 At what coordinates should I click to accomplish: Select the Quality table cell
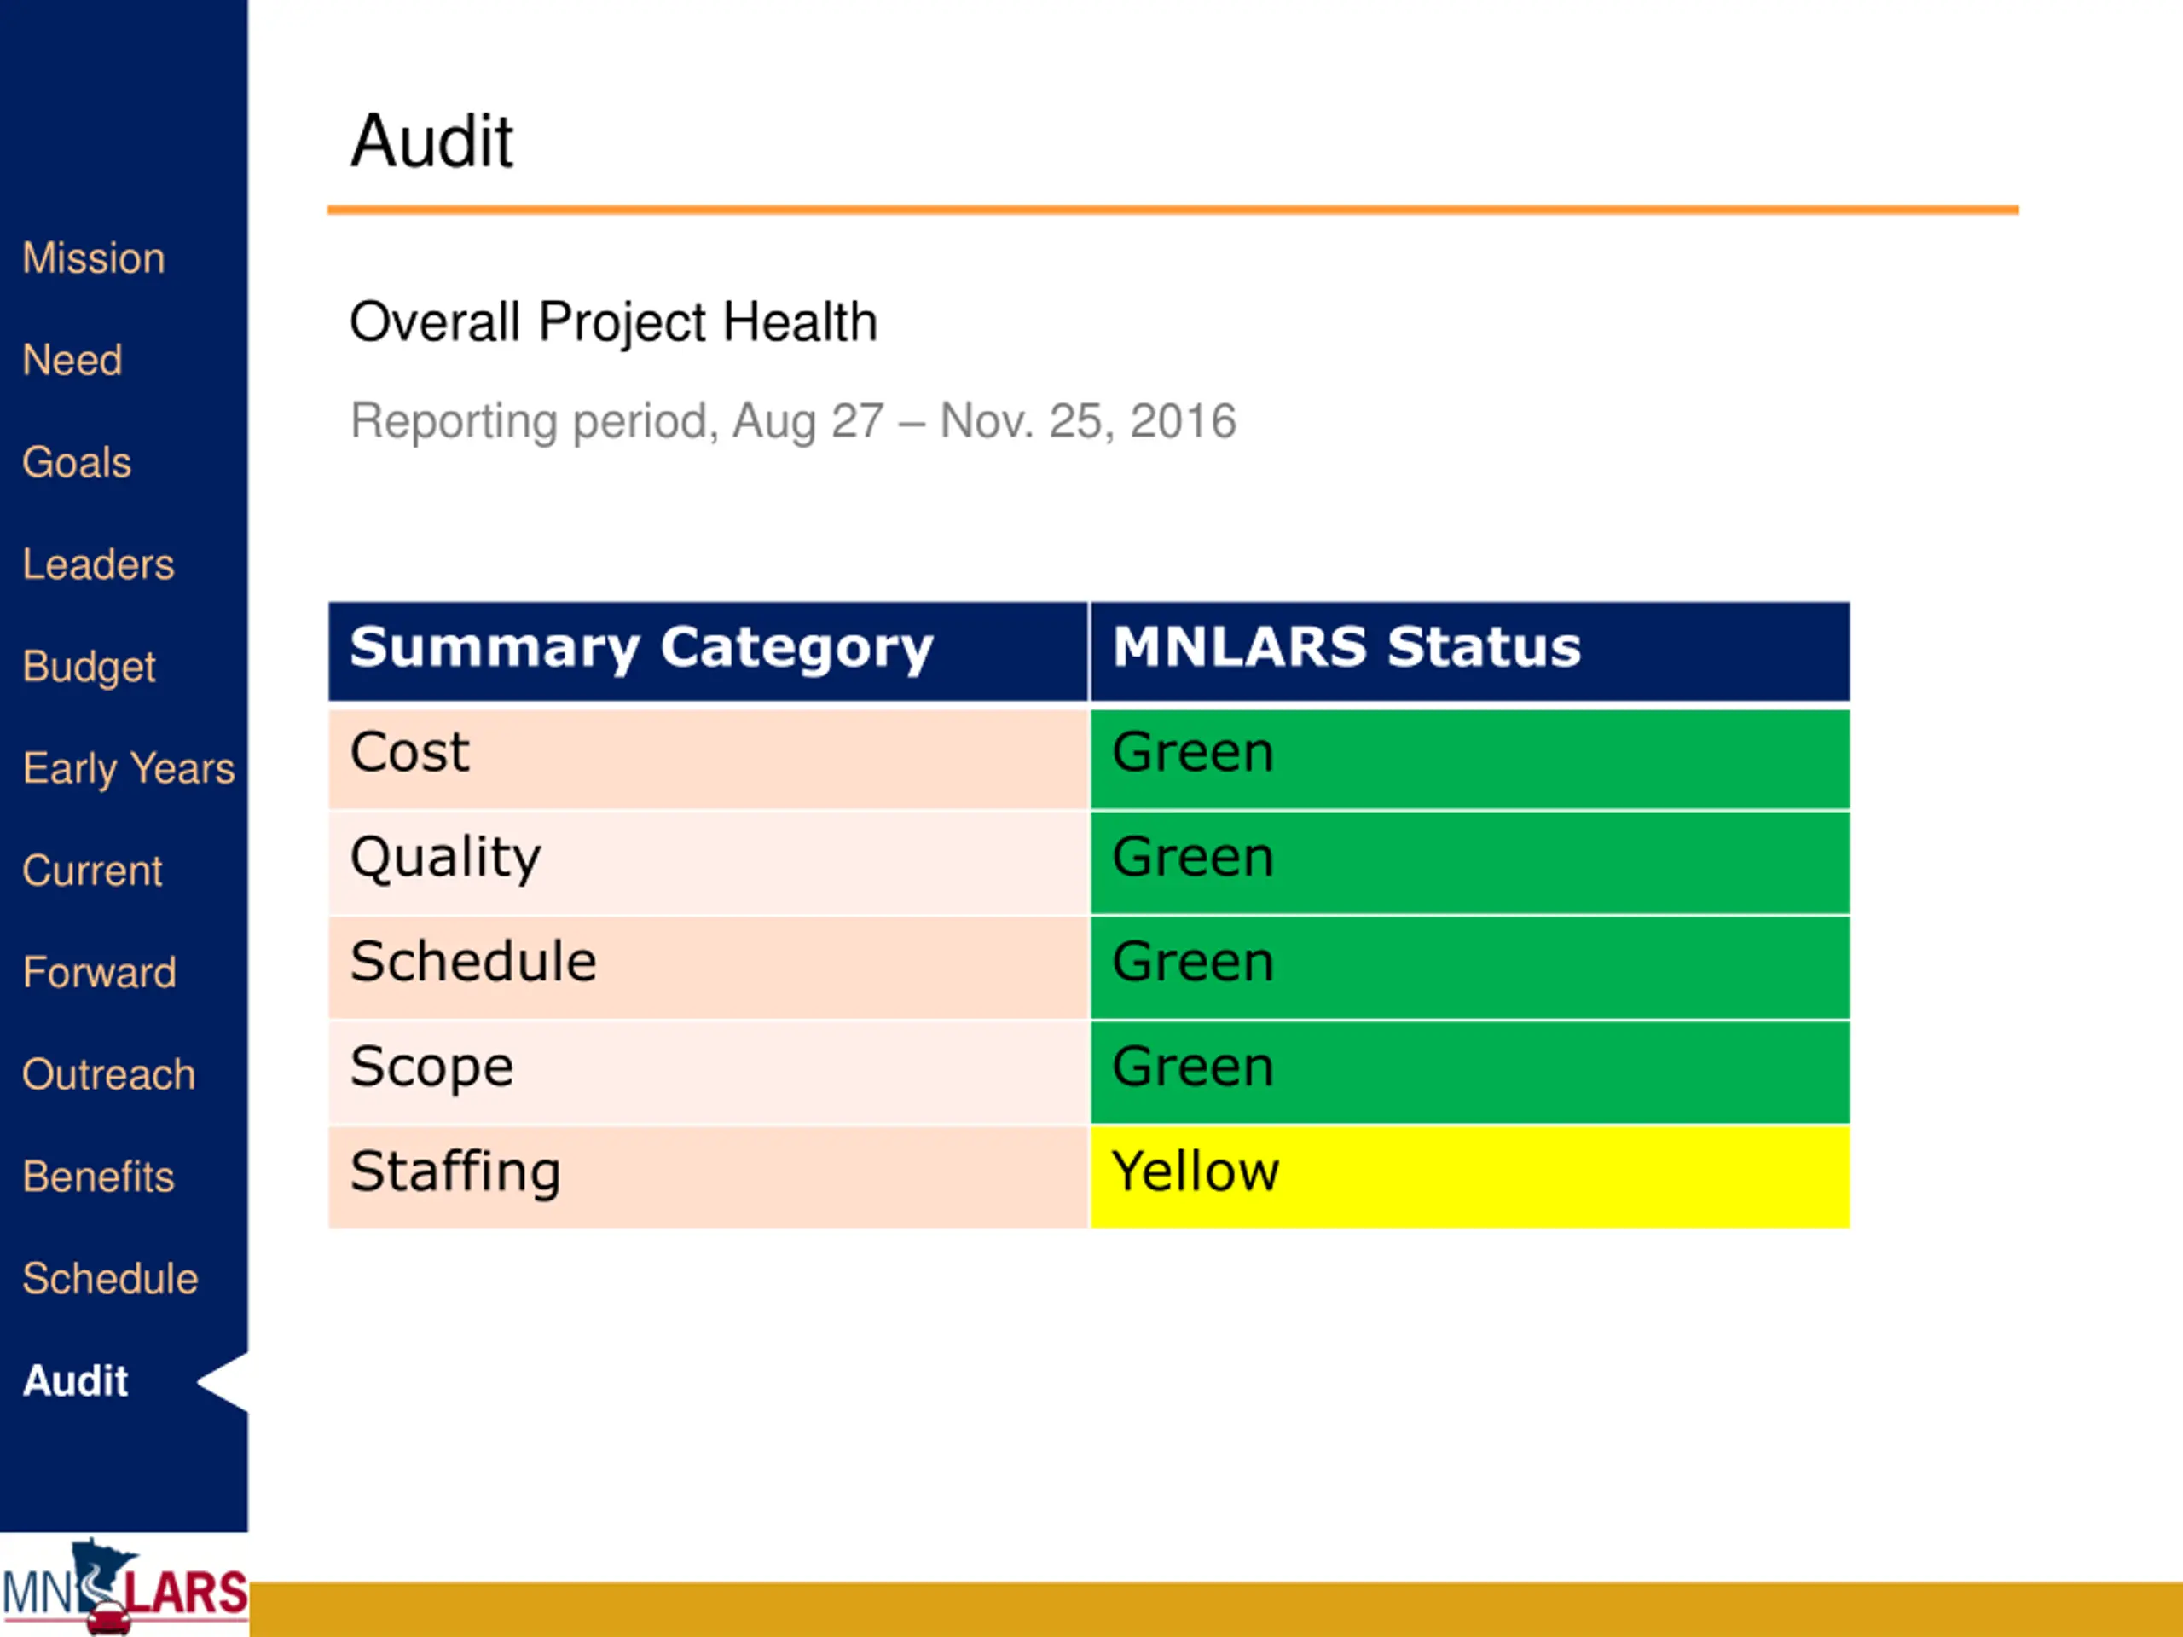click(709, 864)
